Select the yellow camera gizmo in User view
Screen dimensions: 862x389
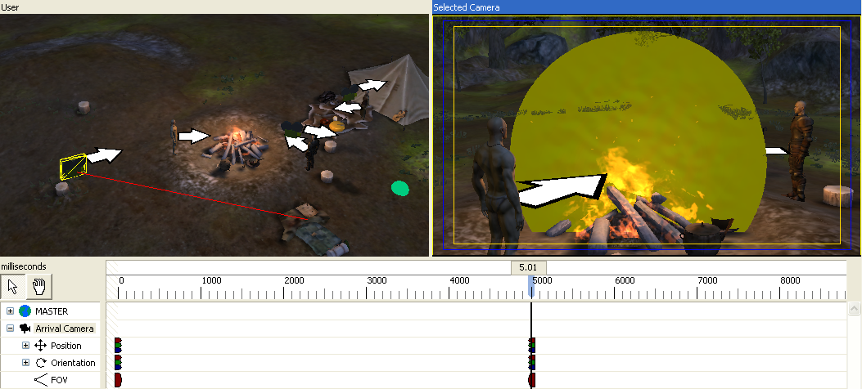point(73,166)
